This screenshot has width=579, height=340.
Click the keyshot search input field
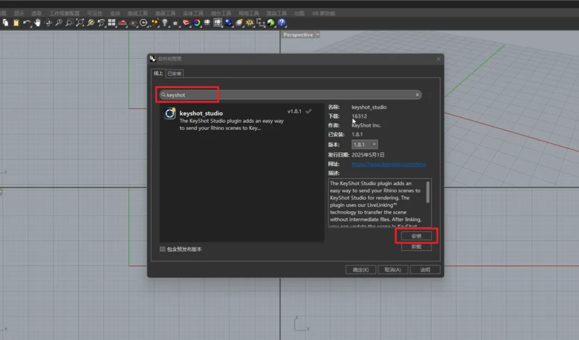290,95
